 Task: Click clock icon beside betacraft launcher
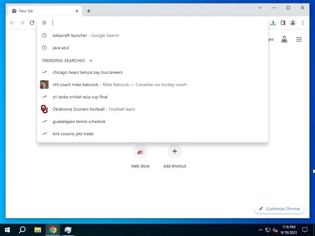click(x=44, y=36)
